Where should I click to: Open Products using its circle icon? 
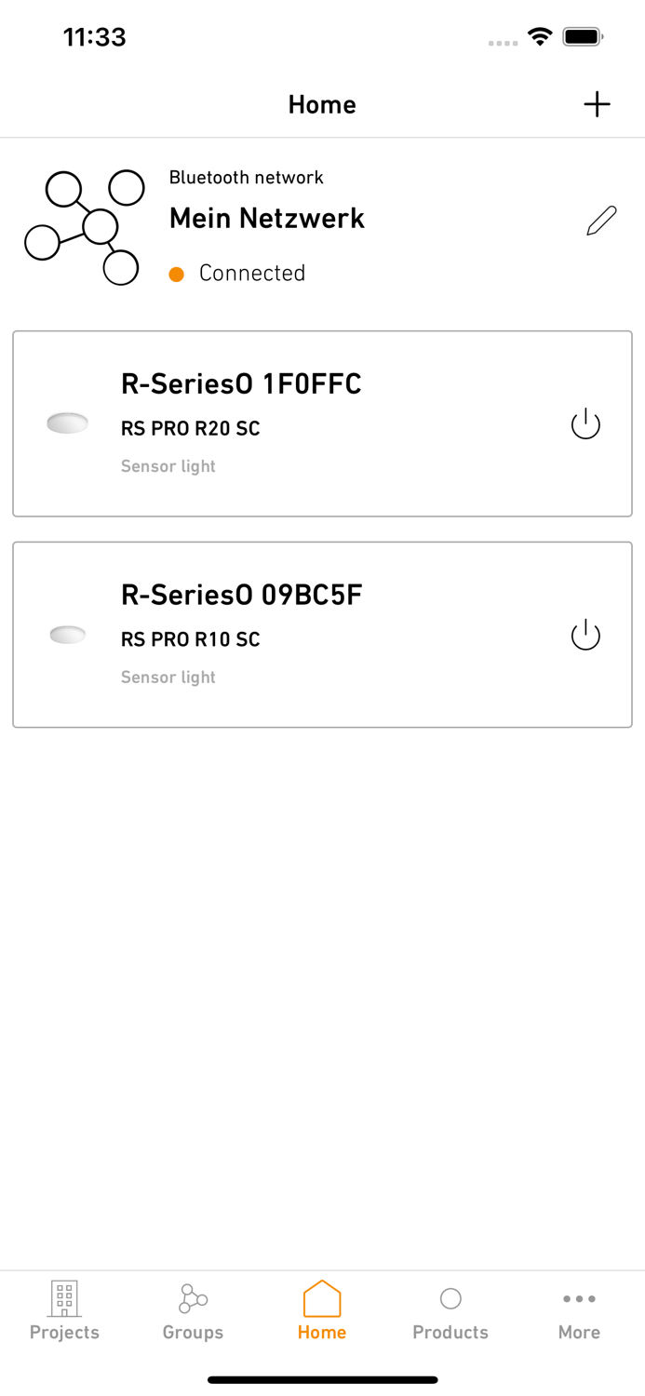pyautogui.click(x=450, y=1299)
